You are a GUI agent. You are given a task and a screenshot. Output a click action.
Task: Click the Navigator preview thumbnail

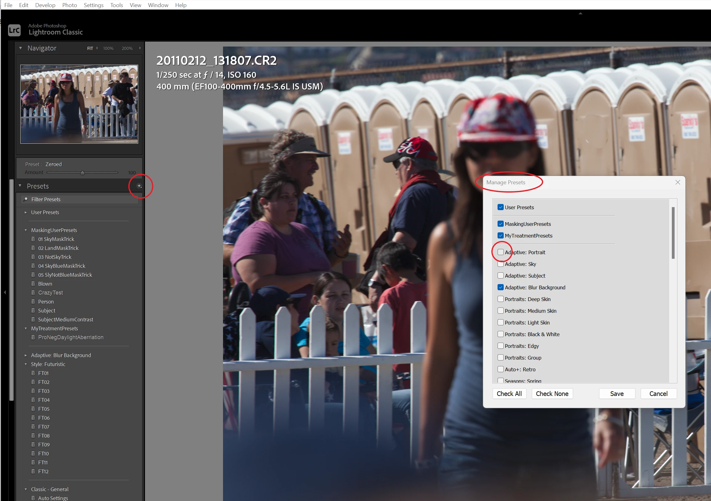(x=79, y=104)
